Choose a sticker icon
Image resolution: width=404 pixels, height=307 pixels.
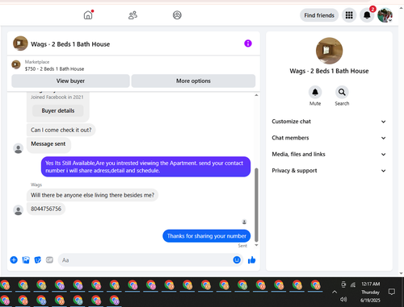38,260
